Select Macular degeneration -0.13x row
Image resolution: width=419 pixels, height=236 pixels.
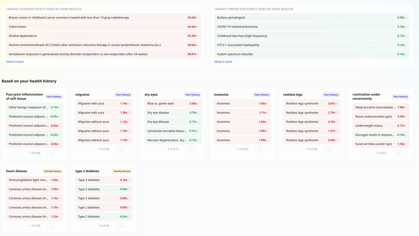pyautogui.click(x=173, y=140)
